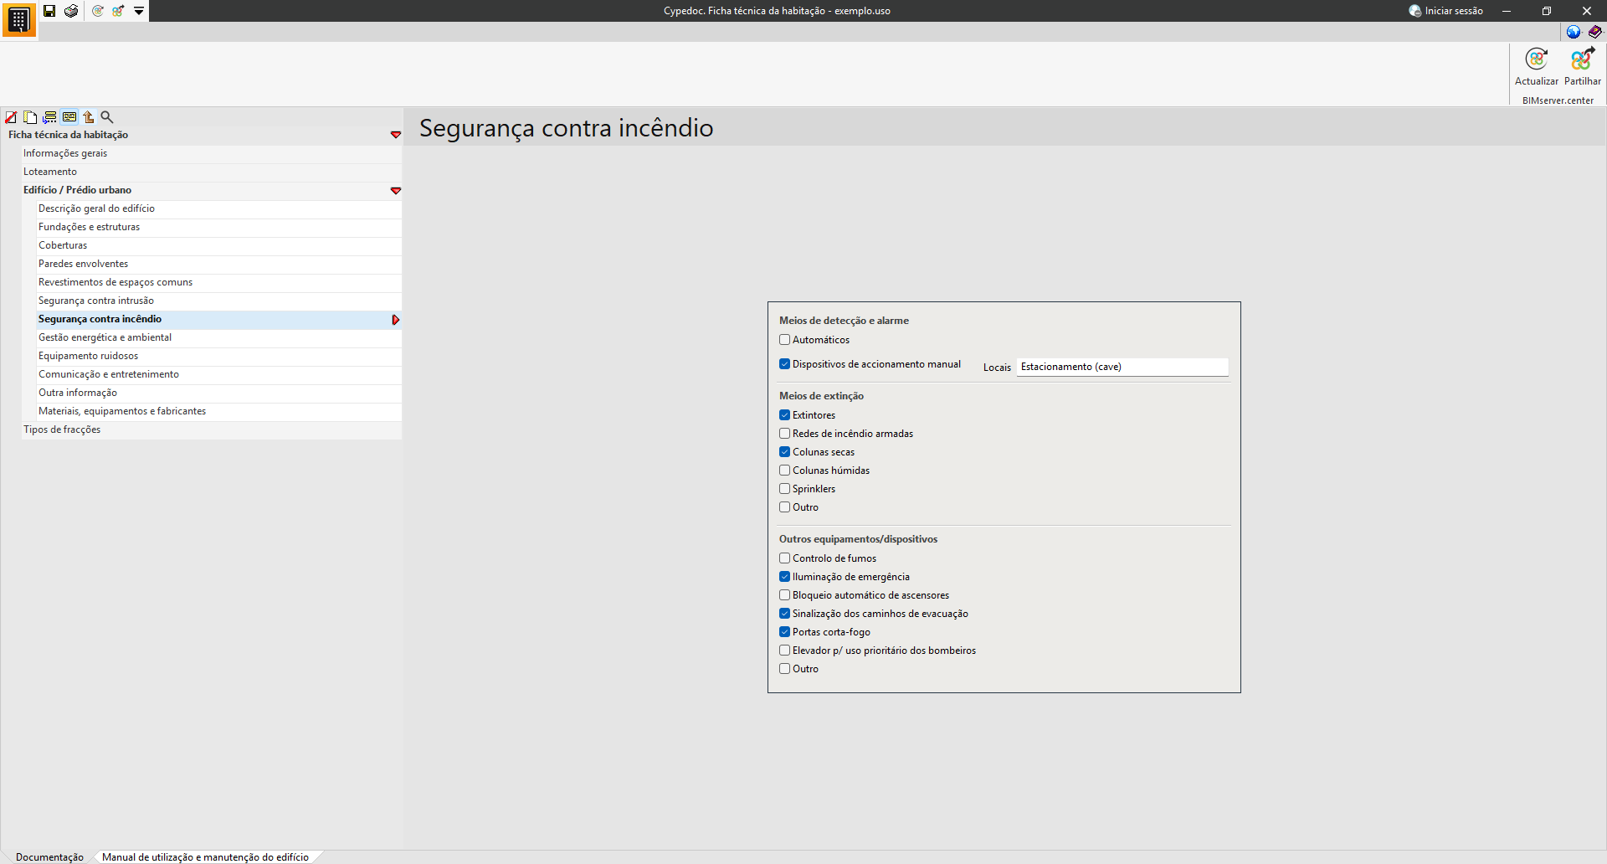The height and width of the screenshot is (864, 1607).
Task: Select Equipamento ruidosos in the tree
Action: (x=88, y=356)
